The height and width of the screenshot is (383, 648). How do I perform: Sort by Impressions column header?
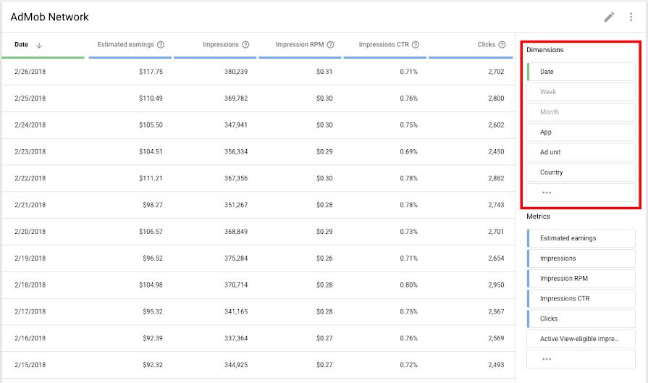click(221, 45)
